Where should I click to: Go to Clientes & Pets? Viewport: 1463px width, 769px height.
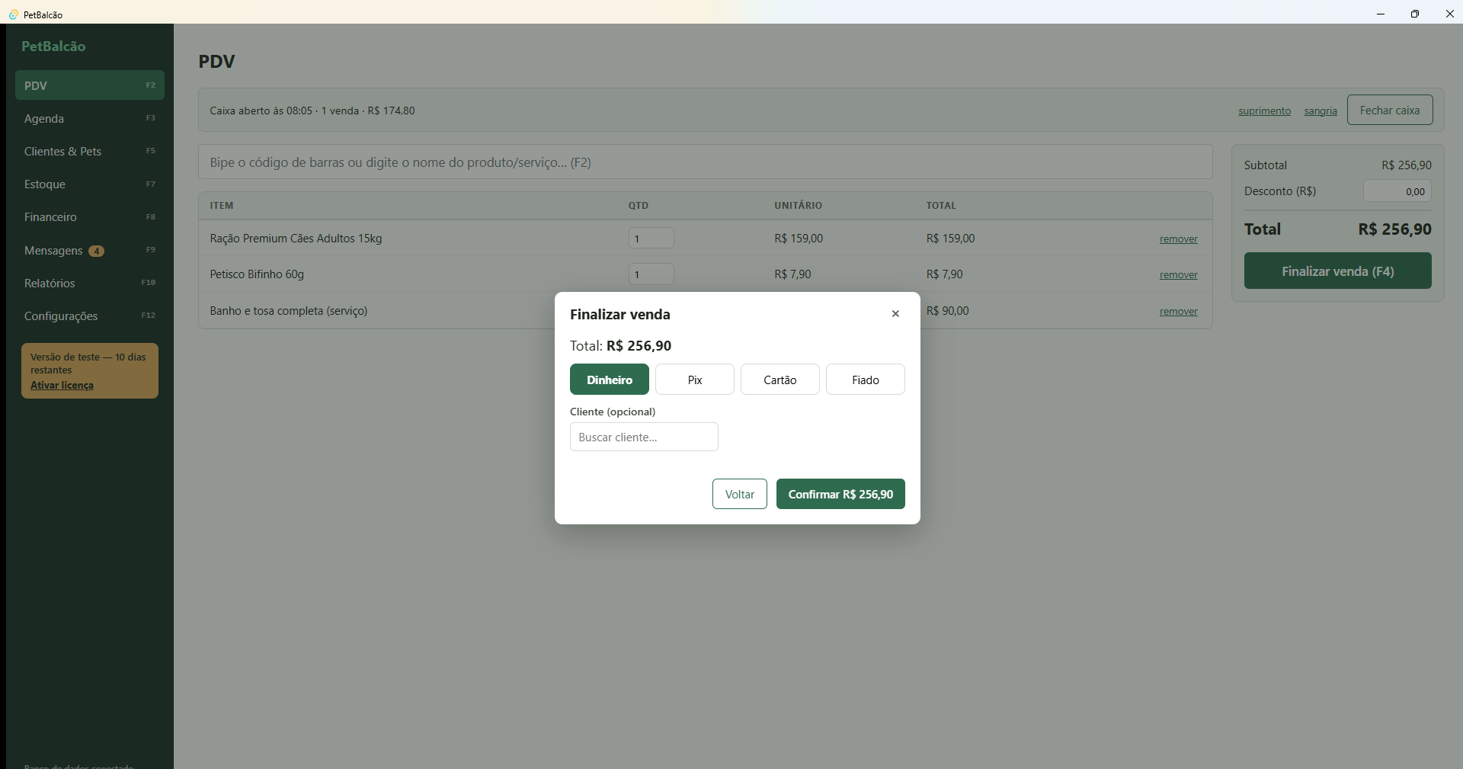(x=90, y=151)
